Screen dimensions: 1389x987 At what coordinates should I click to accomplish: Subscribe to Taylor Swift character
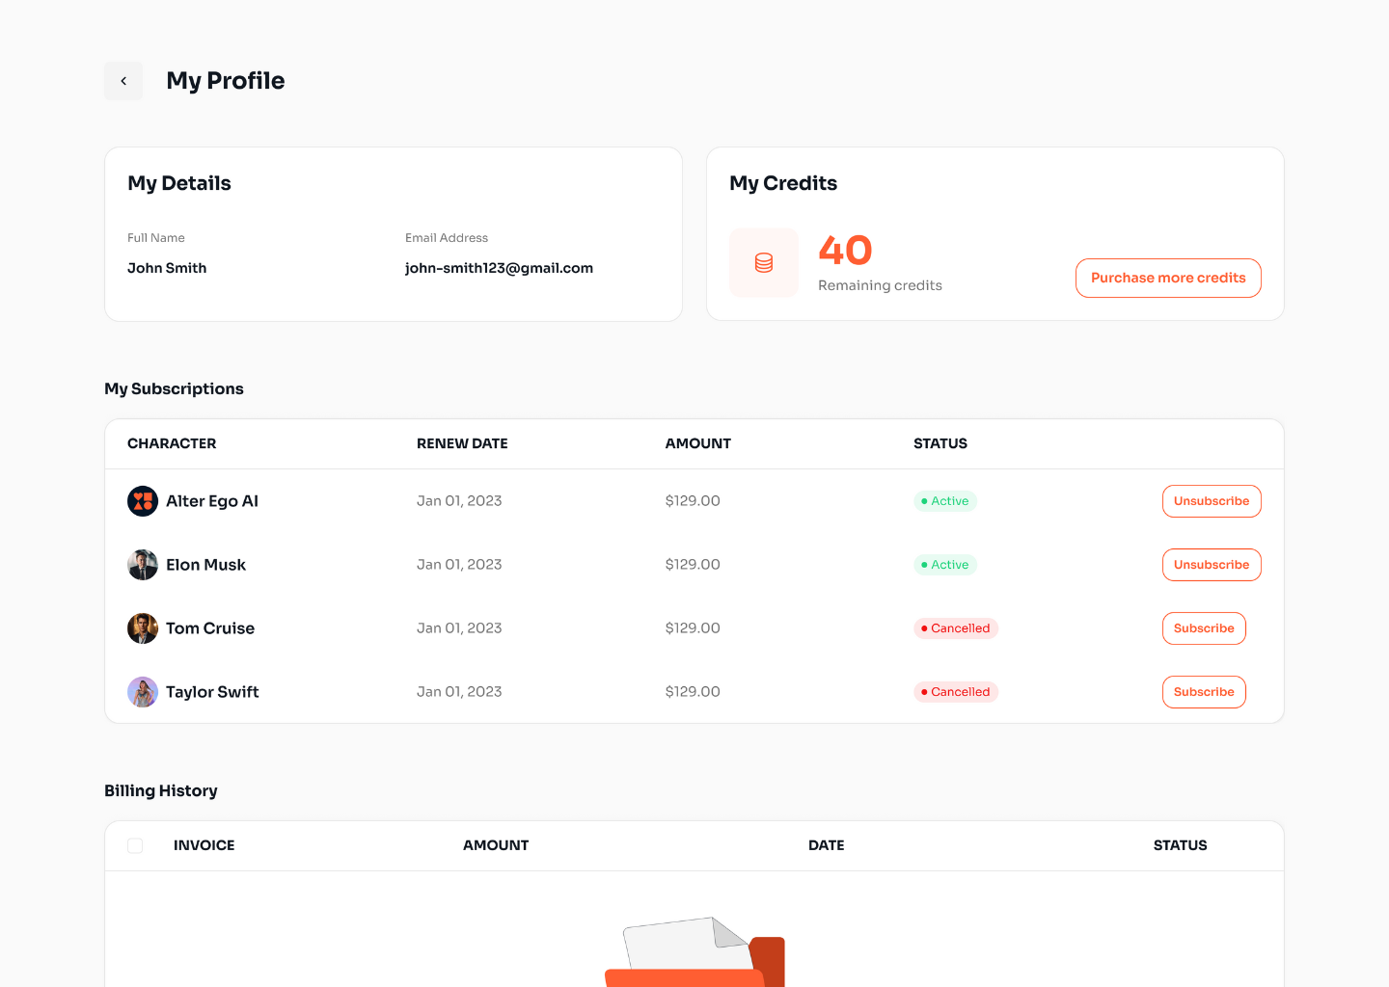[x=1203, y=692]
